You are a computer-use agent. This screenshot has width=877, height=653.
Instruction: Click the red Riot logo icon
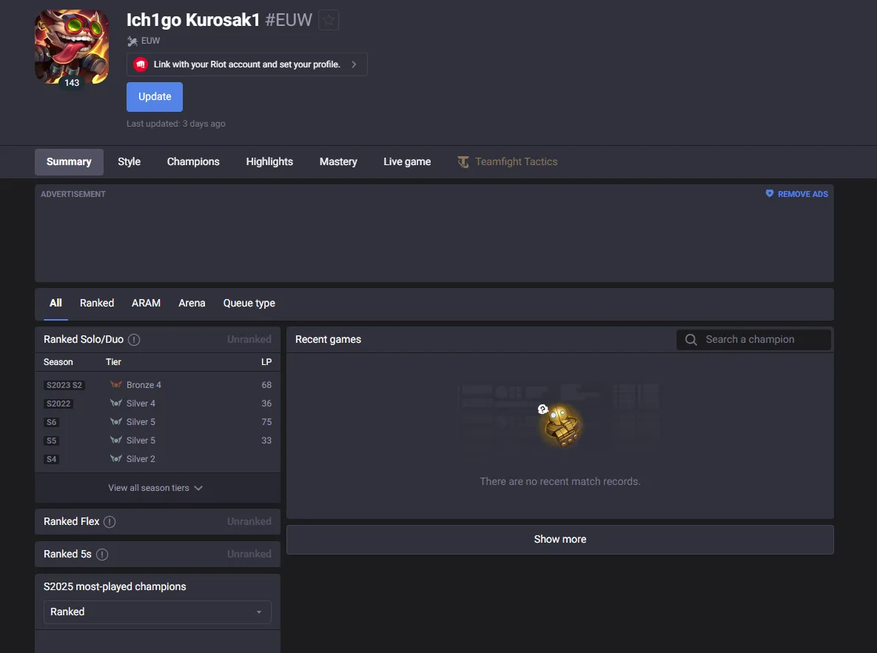[141, 64]
